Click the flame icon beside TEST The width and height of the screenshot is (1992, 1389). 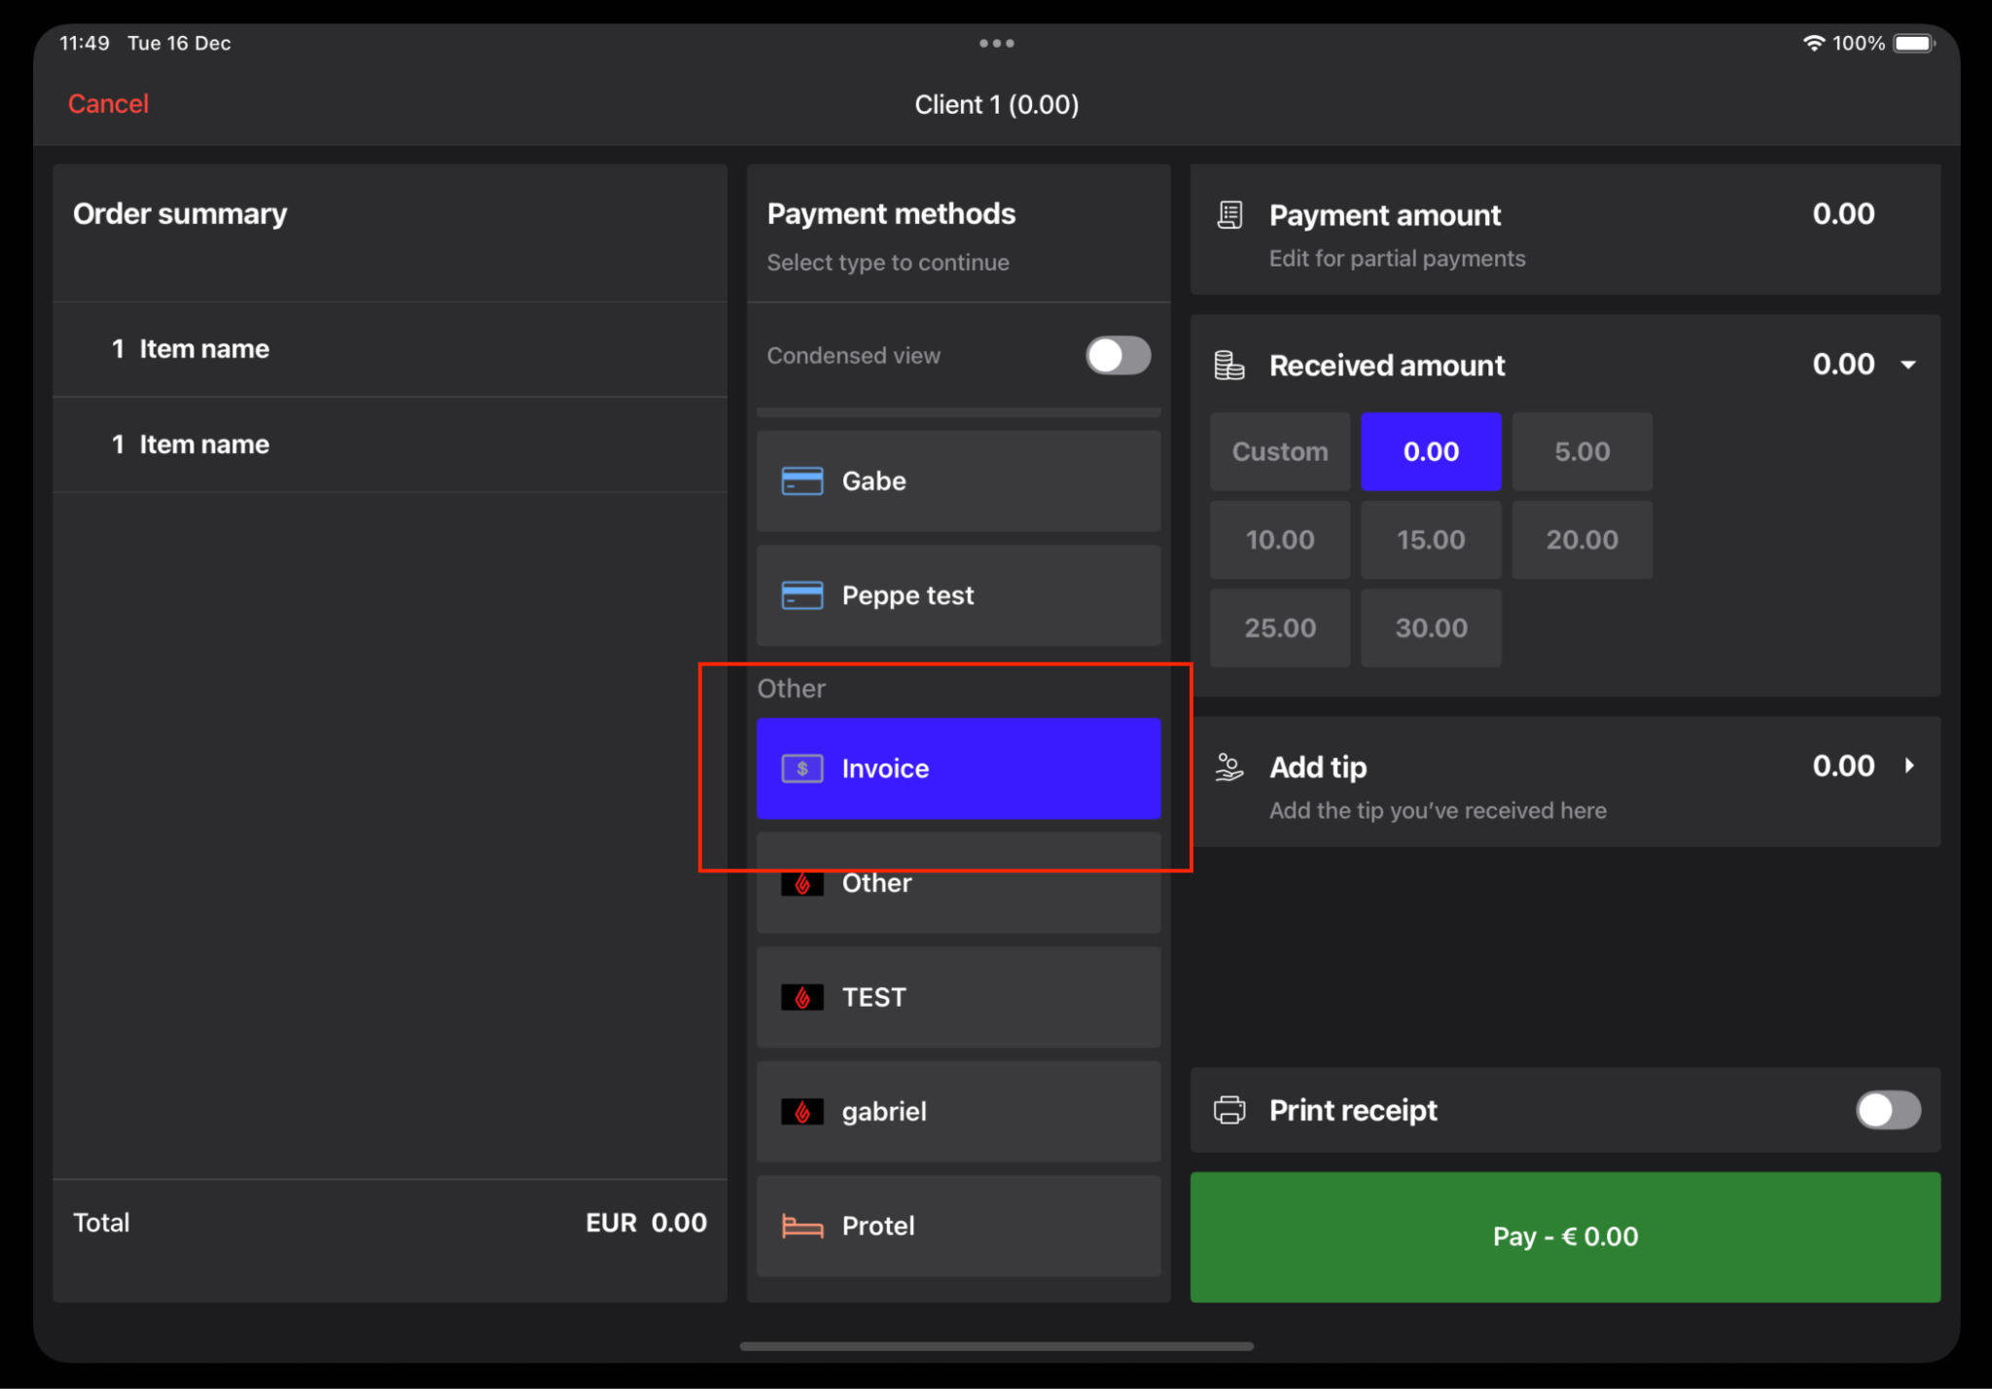(x=801, y=997)
